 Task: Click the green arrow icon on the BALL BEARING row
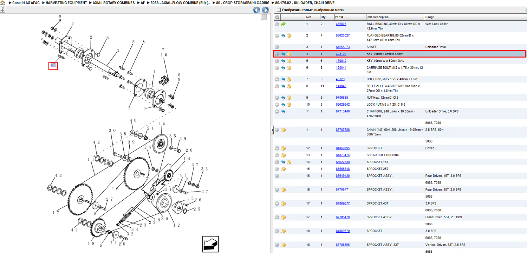pos(283,24)
